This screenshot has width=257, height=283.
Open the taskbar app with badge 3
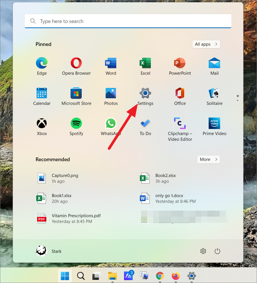(128, 276)
